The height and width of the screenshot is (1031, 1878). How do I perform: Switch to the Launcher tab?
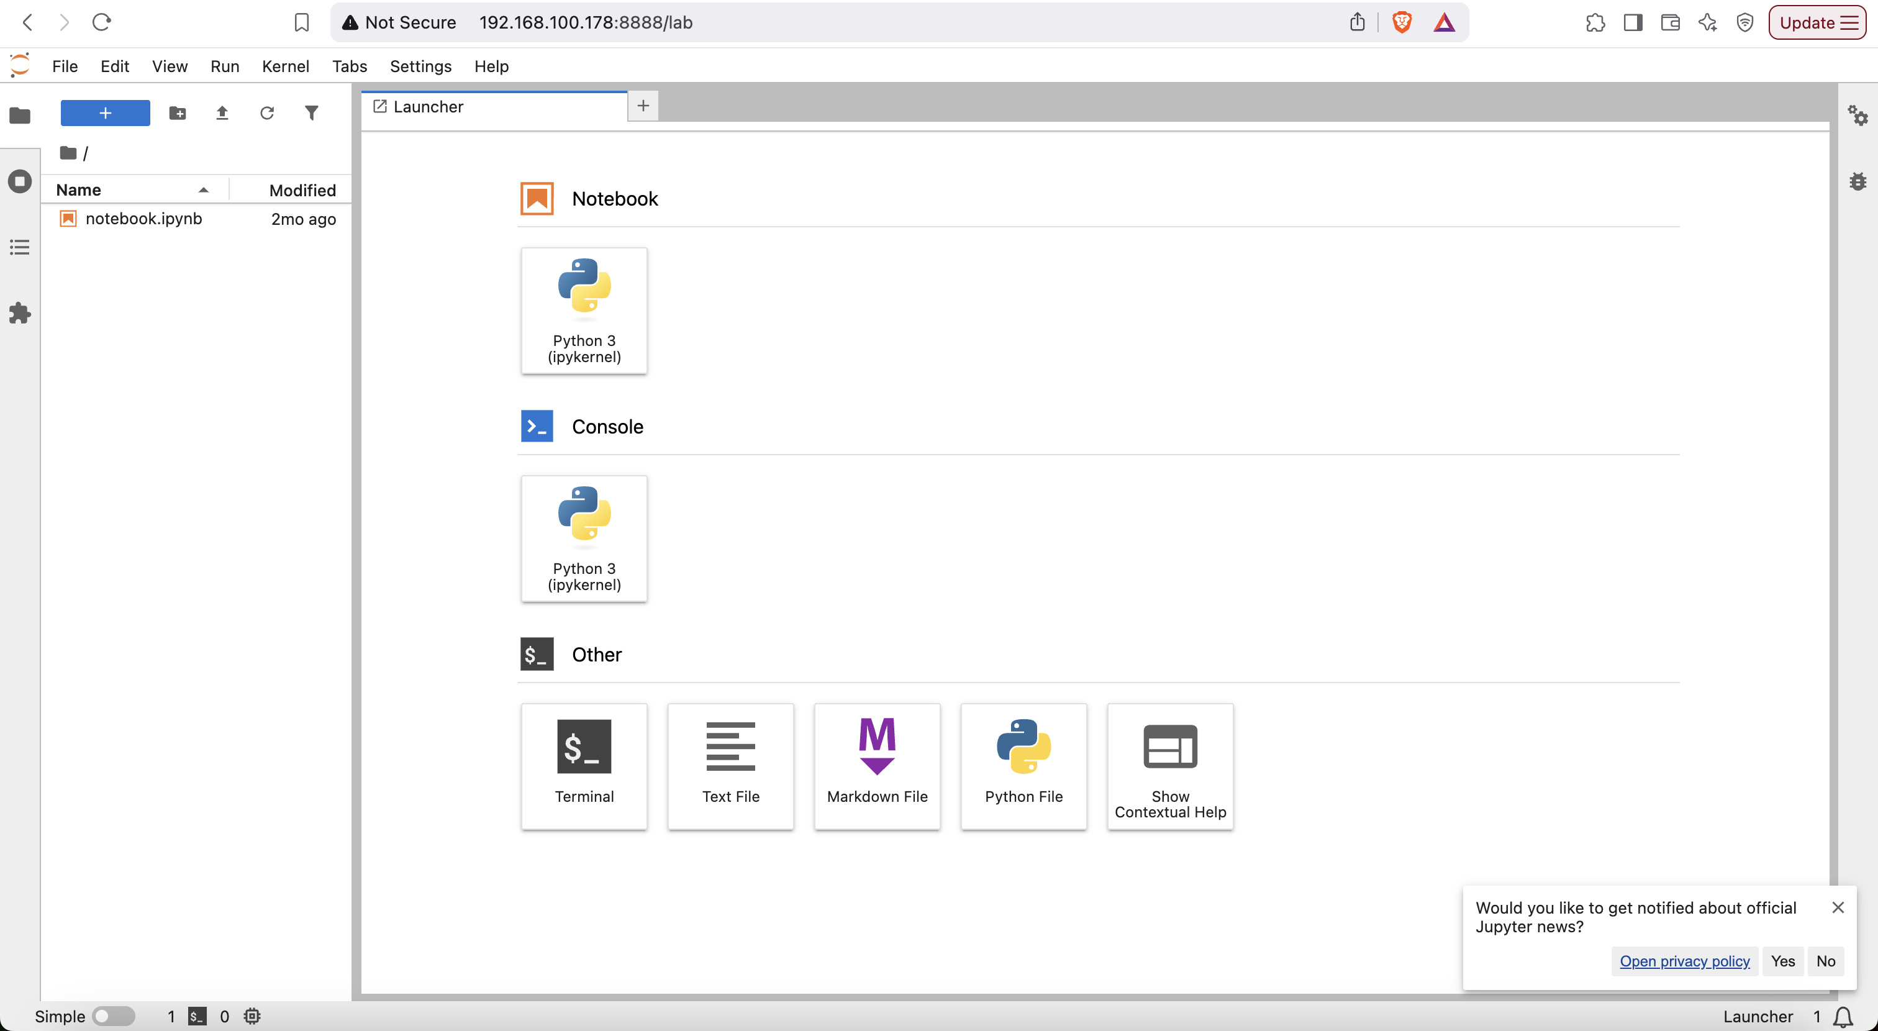click(494, 106)
